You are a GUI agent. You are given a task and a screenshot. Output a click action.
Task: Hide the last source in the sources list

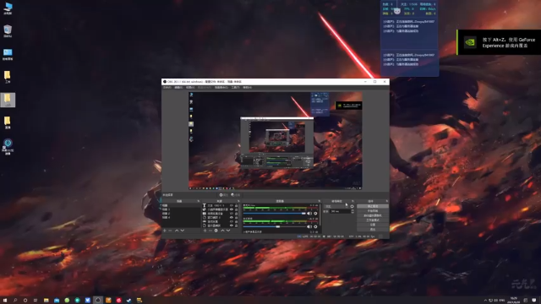(232, 225)
